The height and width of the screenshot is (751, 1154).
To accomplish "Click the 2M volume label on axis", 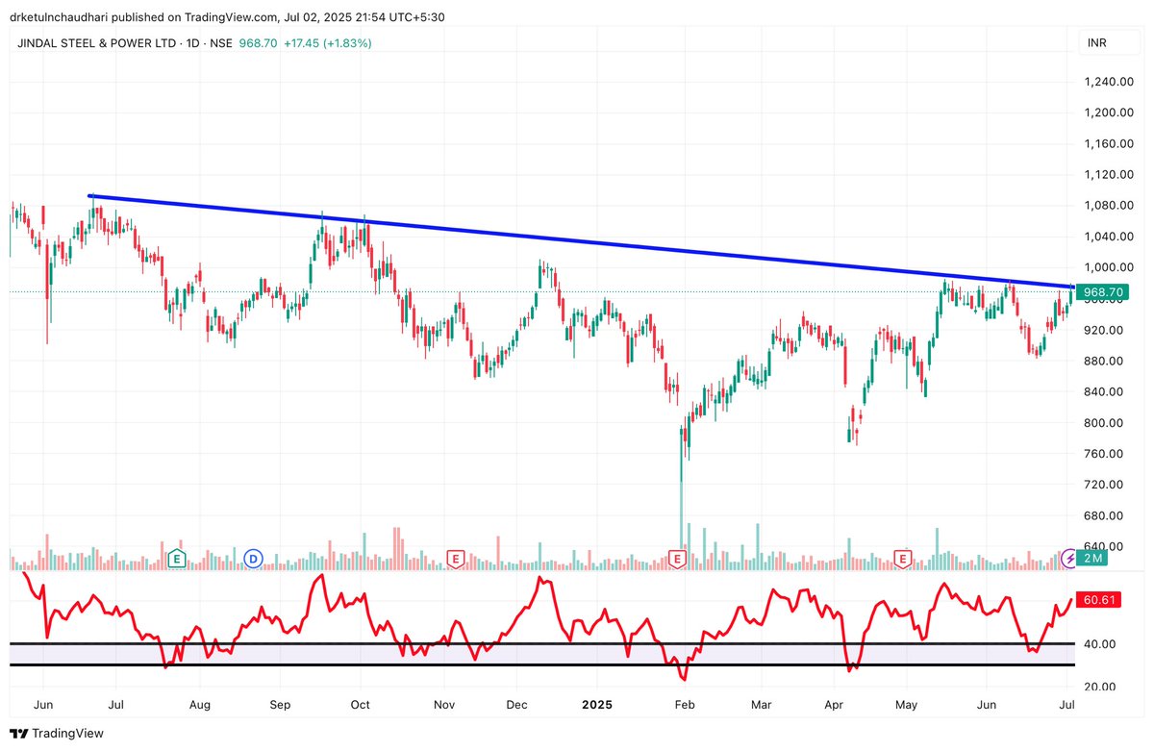I will 1093,558.
